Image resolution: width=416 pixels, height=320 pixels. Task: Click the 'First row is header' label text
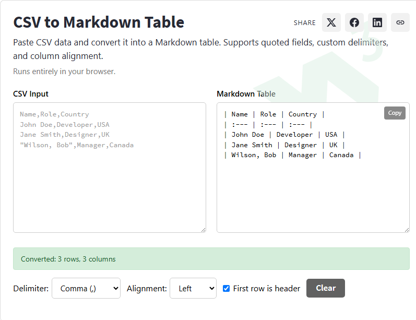[x=266, y=289]
